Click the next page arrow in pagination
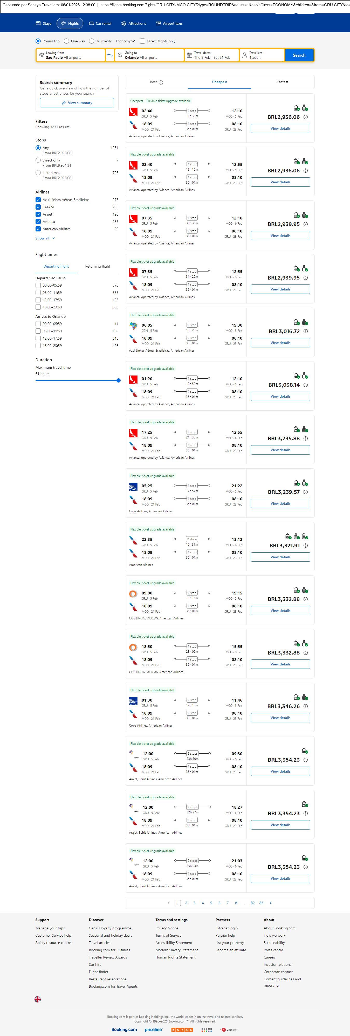The image size is (350, 1036). click(x=271, y=903)
